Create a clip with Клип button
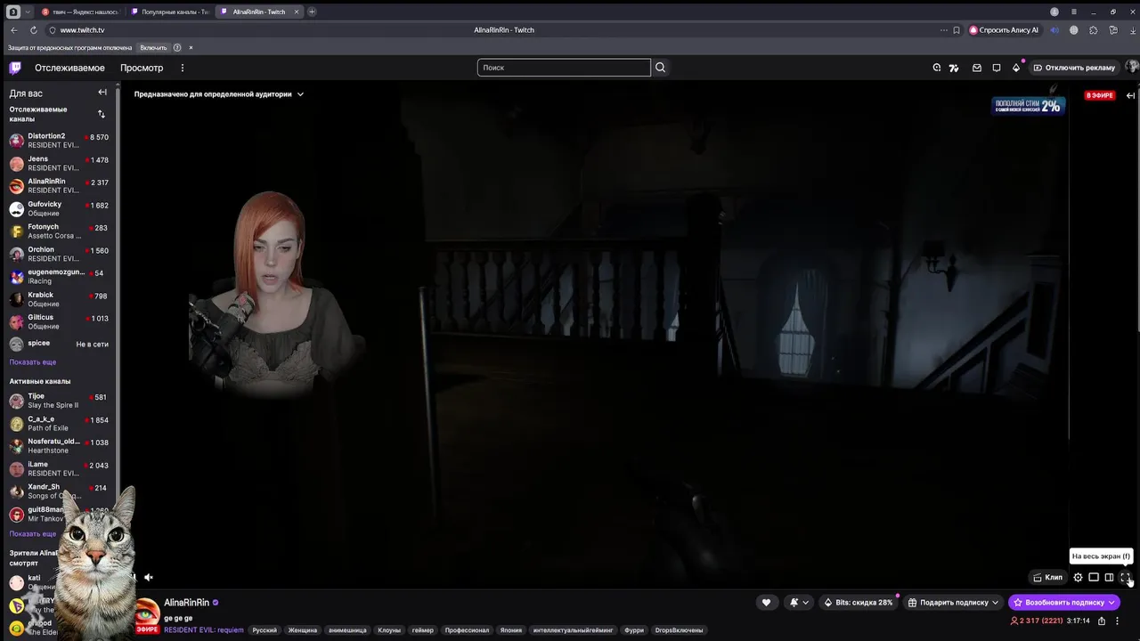 [1047, 577]
